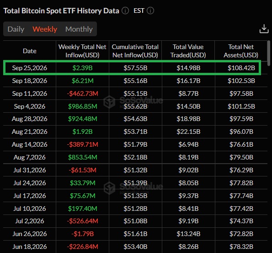Click the table's vertical scrollbar
The width and height of the screenshot is (272, 253).
tap(269, 53)
